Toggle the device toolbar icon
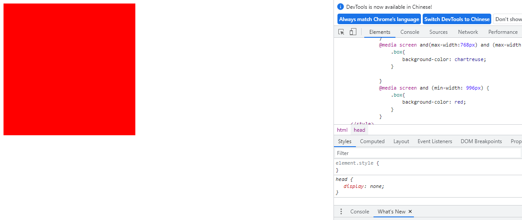Image resolution: width=522 pixels, height=220 pixels. coord(353,32)
